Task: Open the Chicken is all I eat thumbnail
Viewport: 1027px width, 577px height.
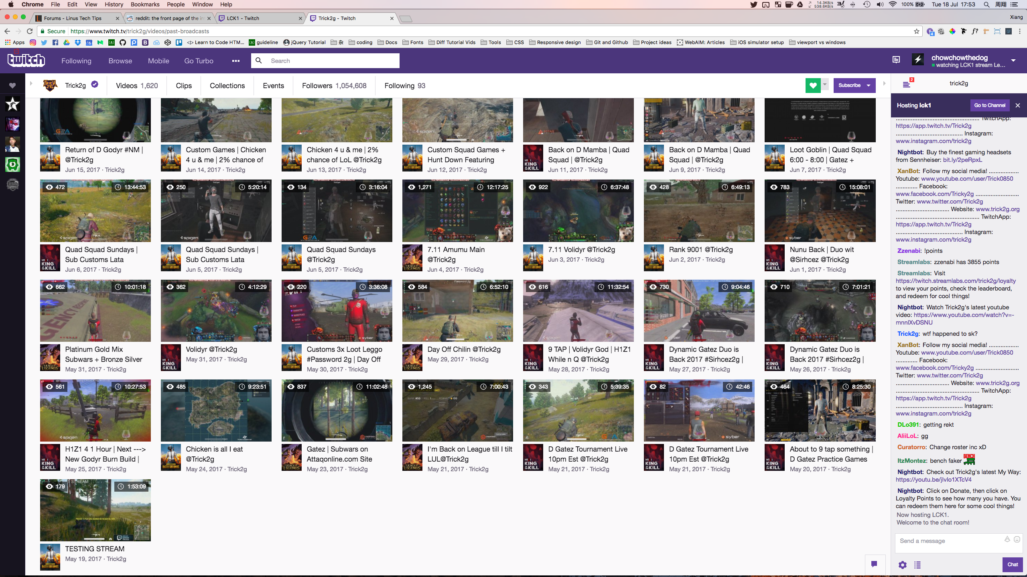Action: 216,410
